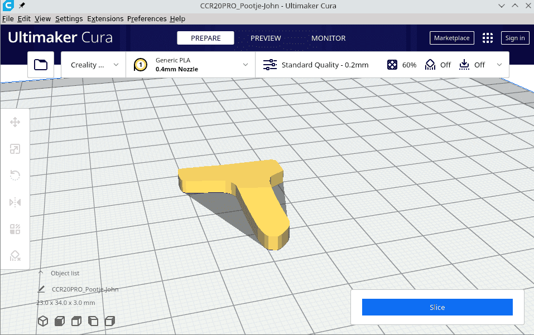The width and height of the screenshot is (534, 335).
Task: Switch to right side view cube icon
Action: [110, 321]
